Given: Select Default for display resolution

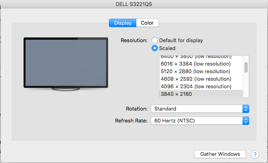Looking at the screenshot, I should tap(154, 41).
